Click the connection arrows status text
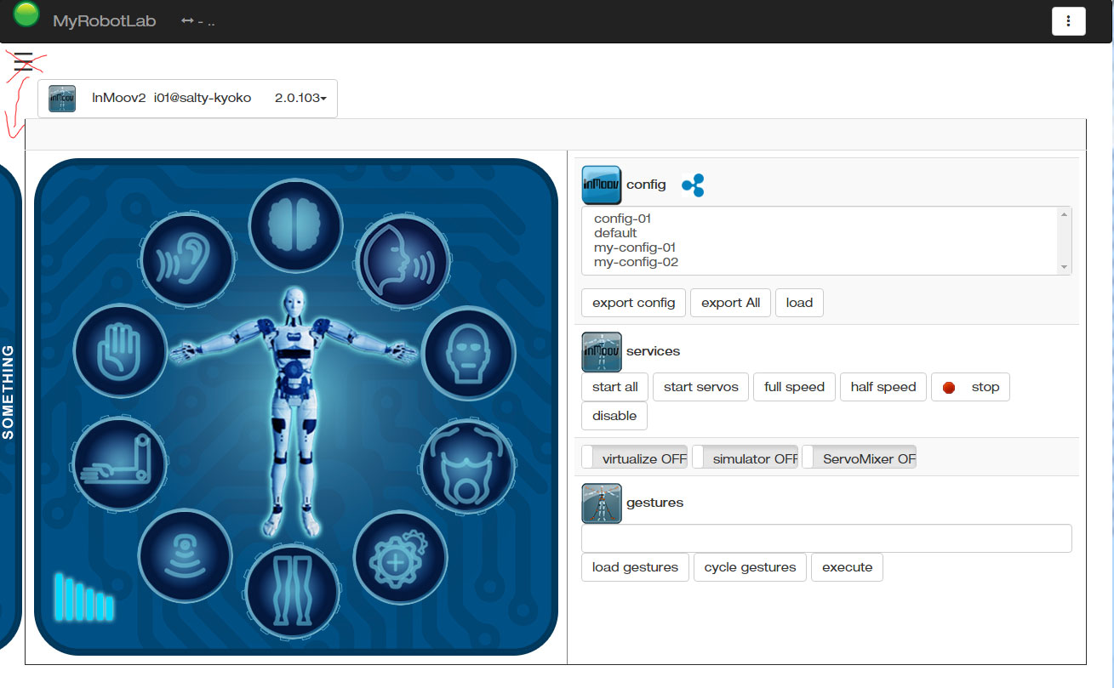This screenshot has width=1114, height=688. pos(197,21)
